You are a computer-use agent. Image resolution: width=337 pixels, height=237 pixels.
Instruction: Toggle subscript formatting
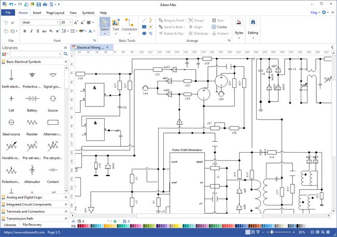[51, 31]
